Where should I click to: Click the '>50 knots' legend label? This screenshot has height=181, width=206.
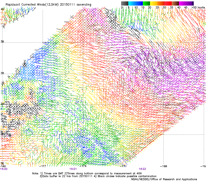[198, 8]
